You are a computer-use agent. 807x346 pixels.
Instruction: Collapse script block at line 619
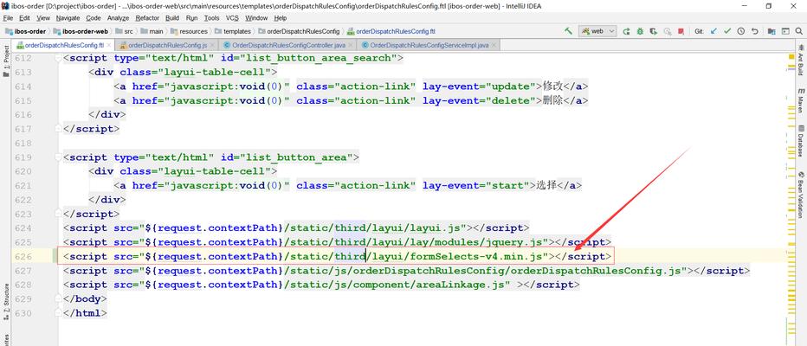(58, 157)
